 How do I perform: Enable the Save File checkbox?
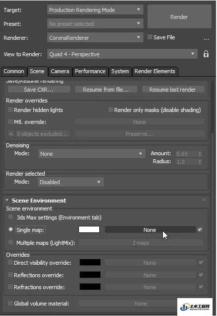(x=150, y=37)
